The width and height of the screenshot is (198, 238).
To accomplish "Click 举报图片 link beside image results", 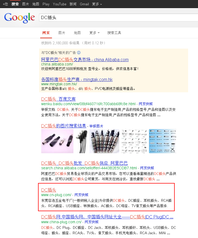I will coord(96,126).
